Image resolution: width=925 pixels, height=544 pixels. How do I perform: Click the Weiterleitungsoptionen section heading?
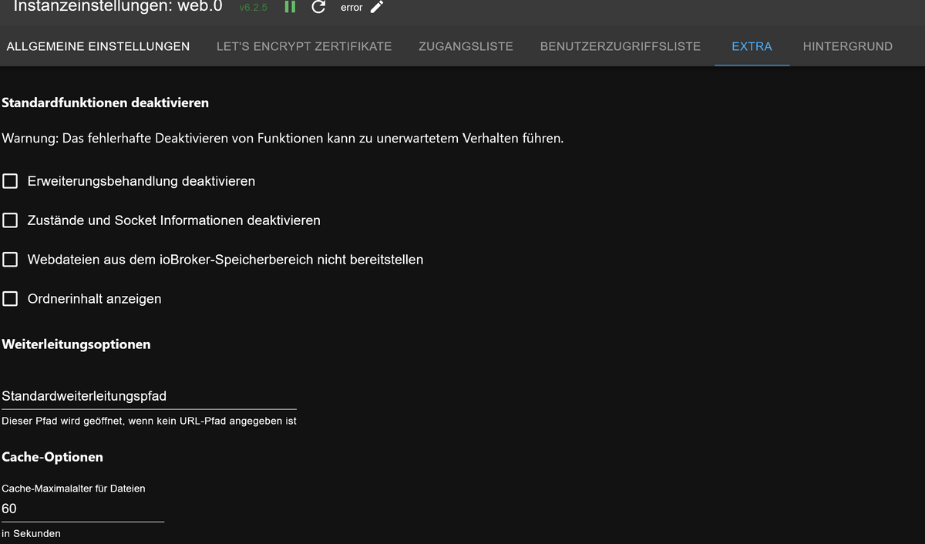coord(76,344)
